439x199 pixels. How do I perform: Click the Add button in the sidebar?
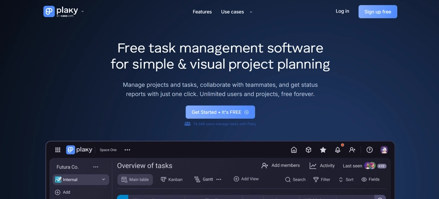point(63,192)
